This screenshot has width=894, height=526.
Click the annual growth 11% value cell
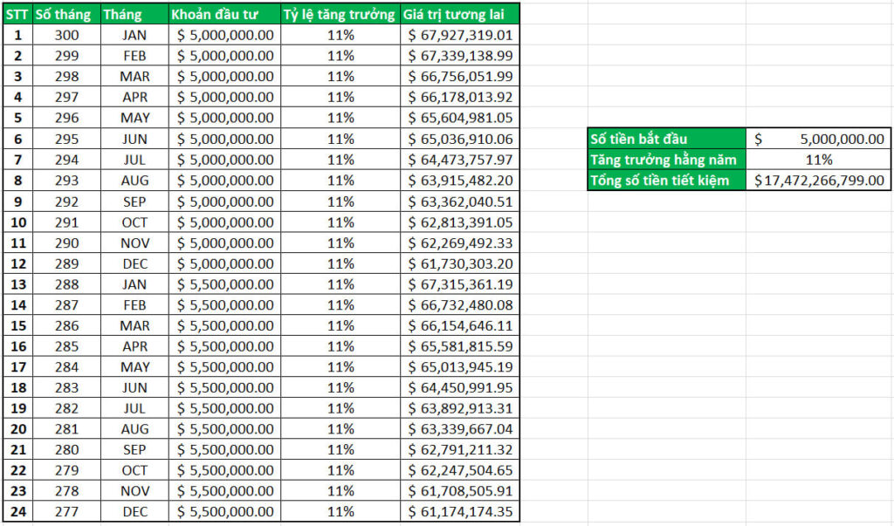(x=818, y=160)
